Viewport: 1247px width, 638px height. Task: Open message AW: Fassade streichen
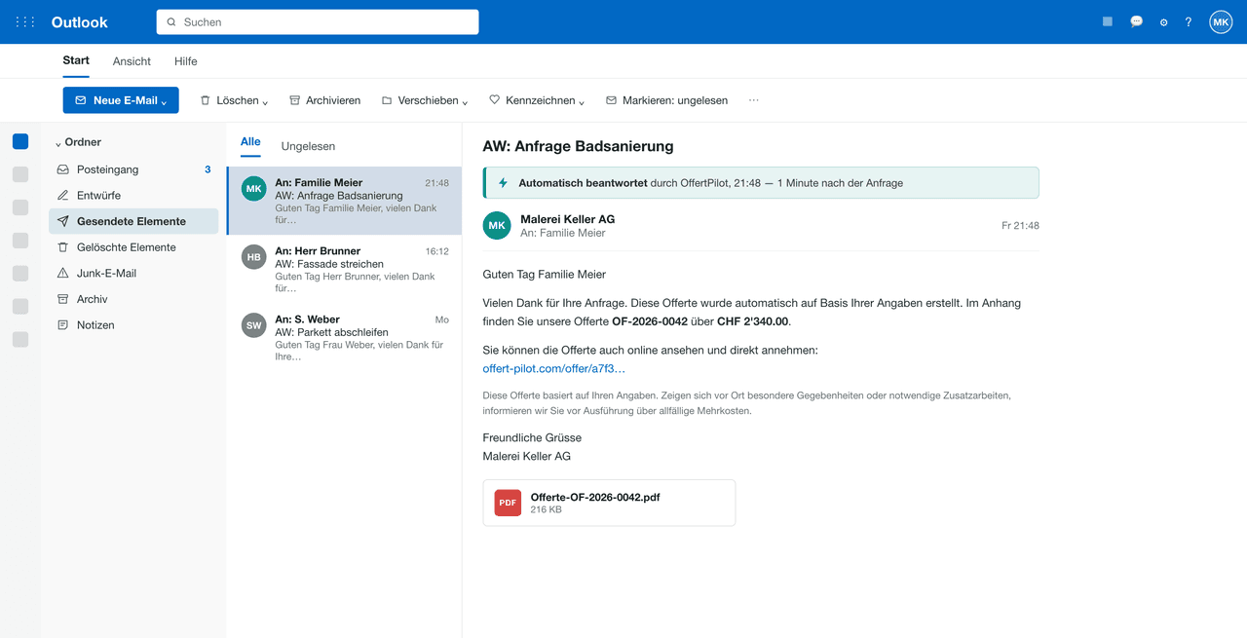(x=344, y=269)
